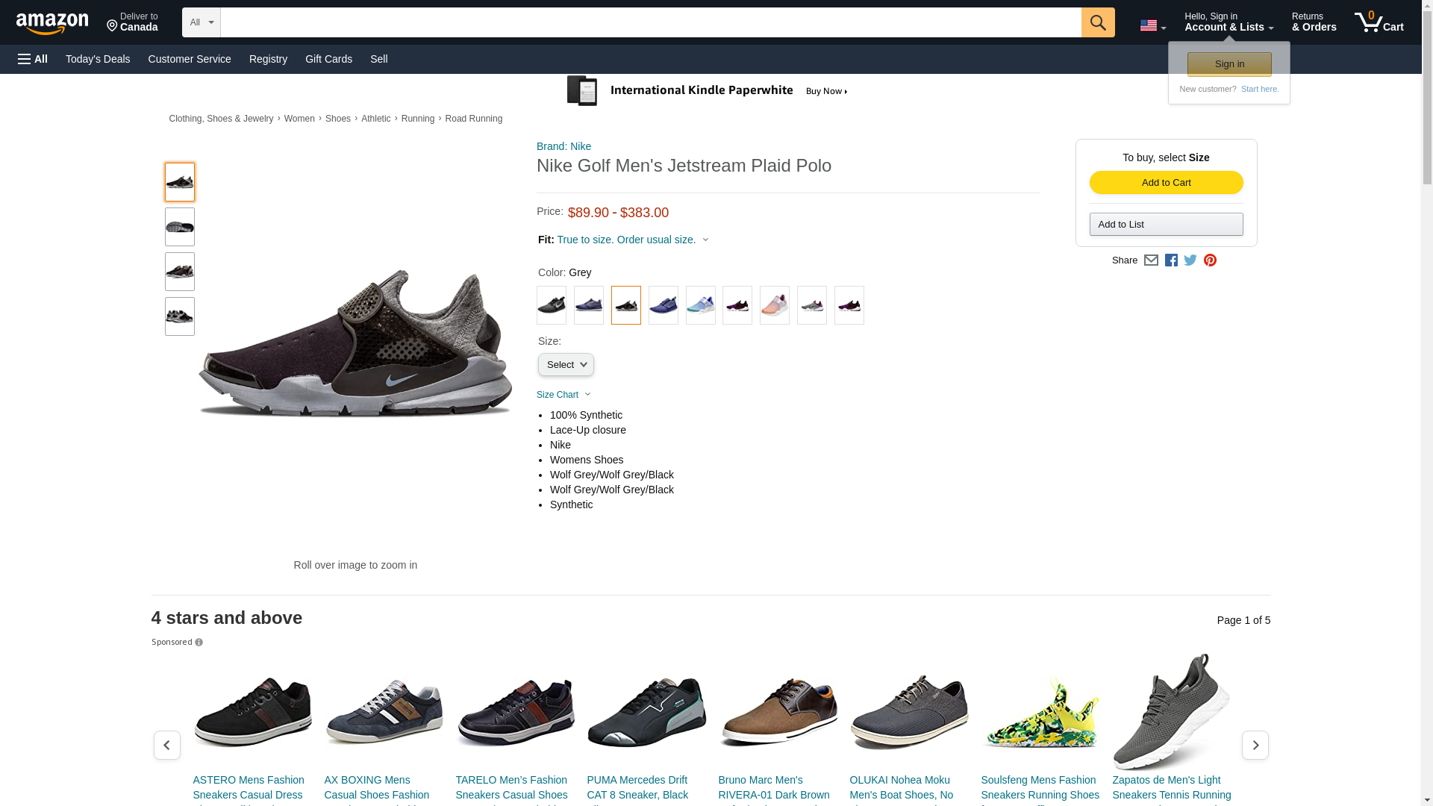Open the shopping cart icon
The width and height of the screenshot is (1433, 806).
[x=1379, y=22]
